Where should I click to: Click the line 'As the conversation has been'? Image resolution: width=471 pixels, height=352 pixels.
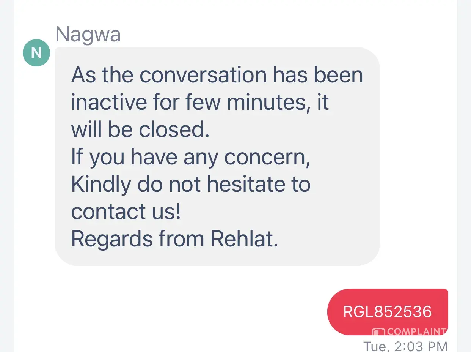click(217, 75)
